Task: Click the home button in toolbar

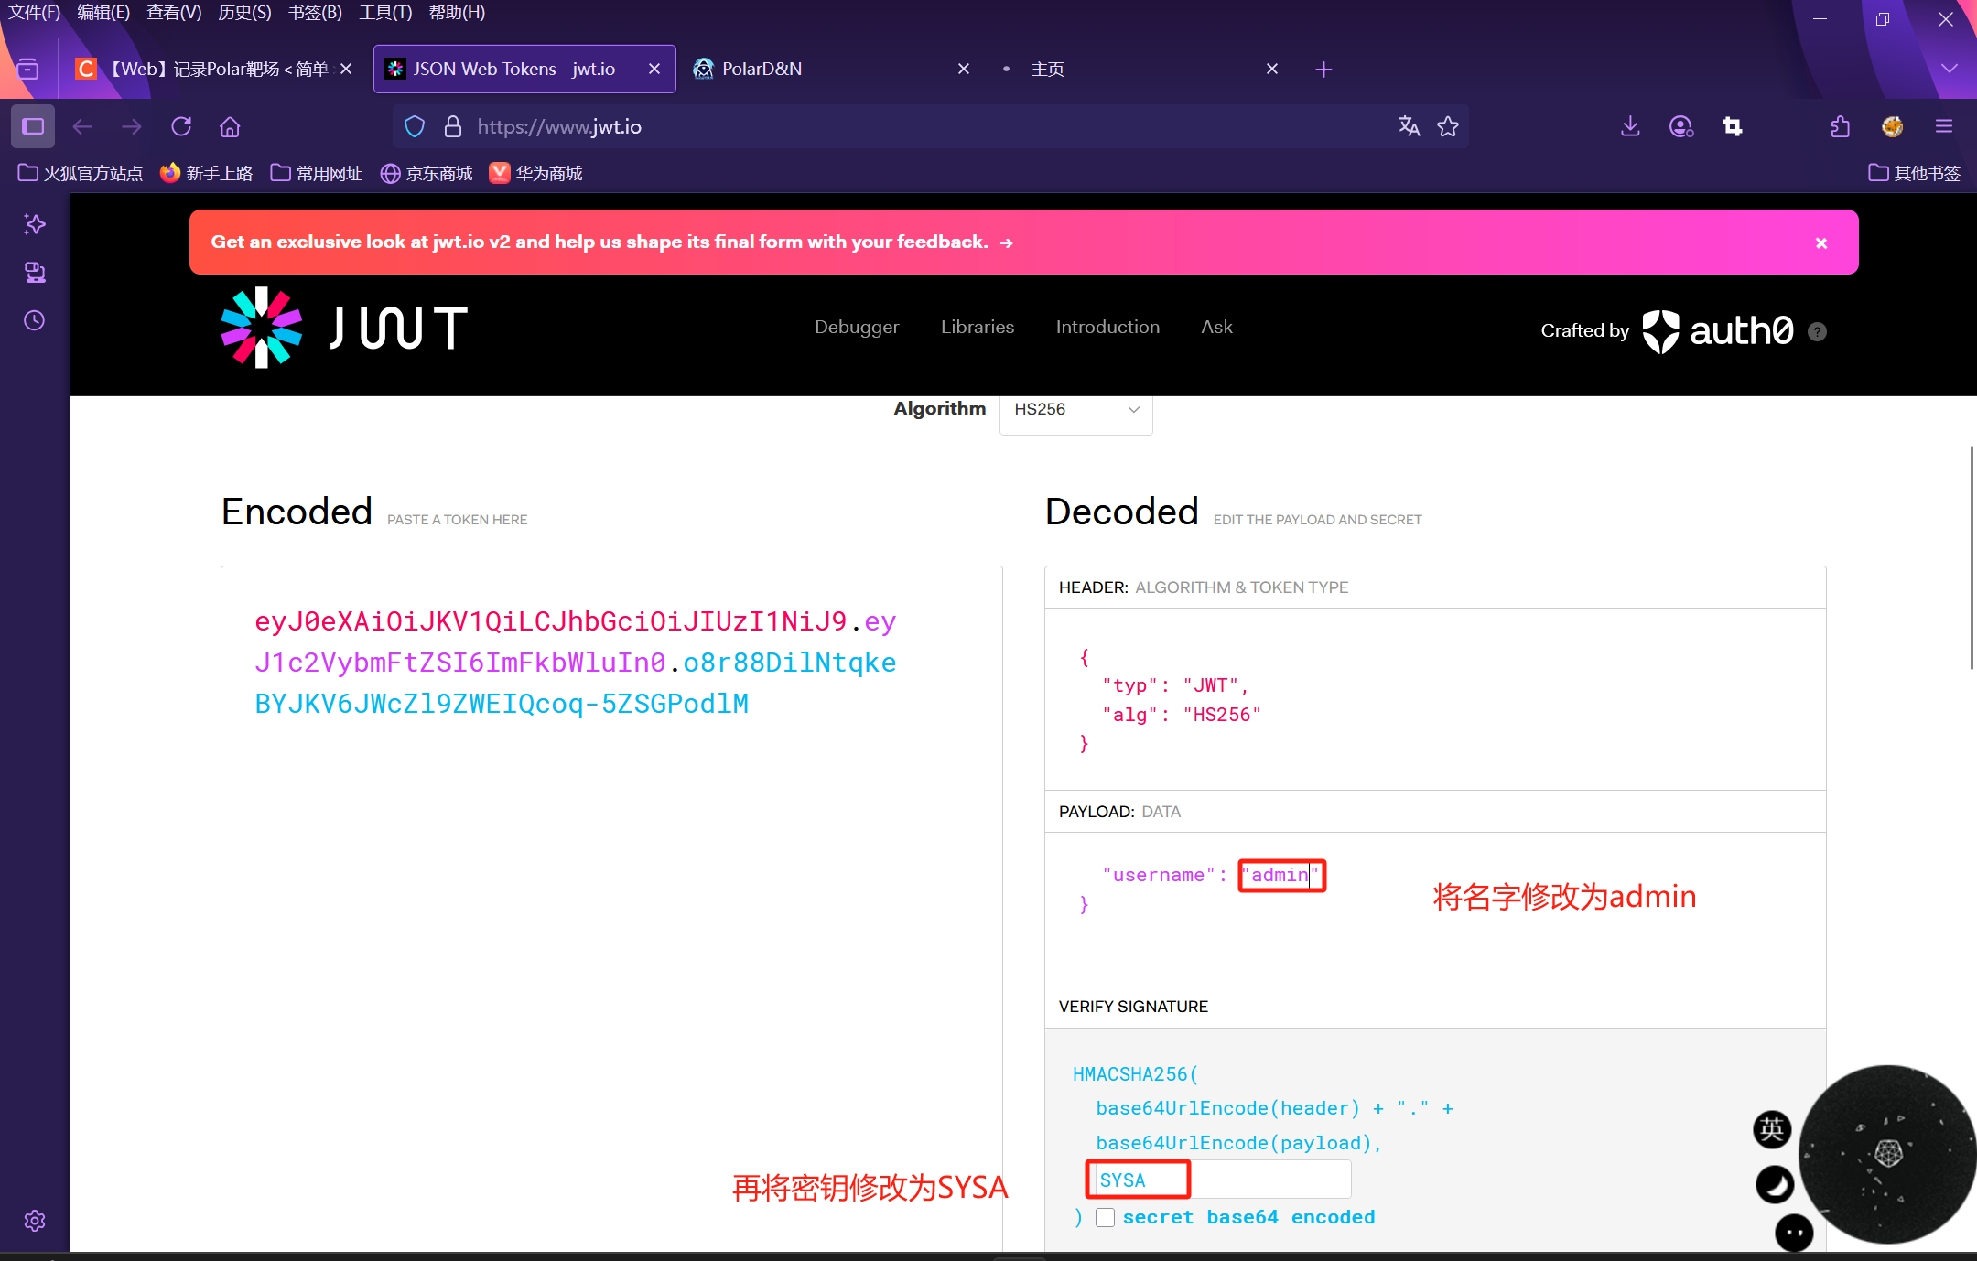Action: coord(230,126)
